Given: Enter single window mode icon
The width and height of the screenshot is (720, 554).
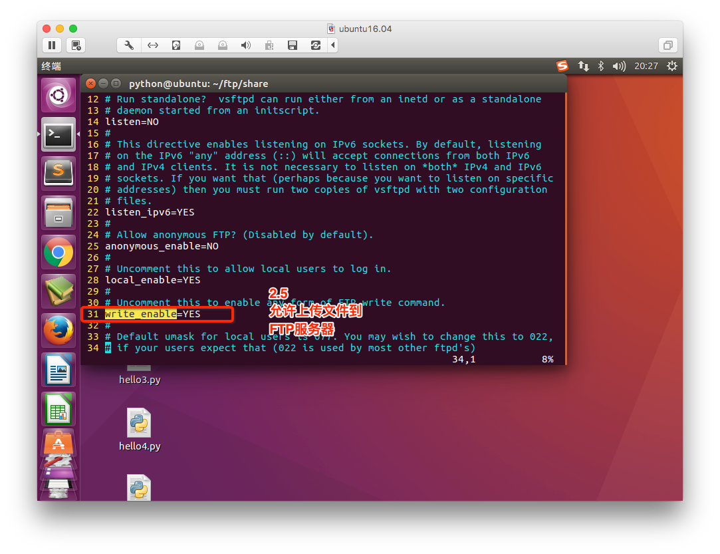Looking at the screenshot, I should coord(668,45).
